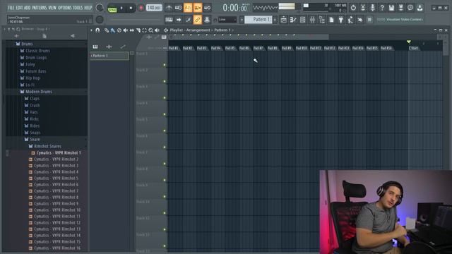The width and height of the screenshot is (452, 254).
Task: Click the question mark help icon
Action: [382, 8]
